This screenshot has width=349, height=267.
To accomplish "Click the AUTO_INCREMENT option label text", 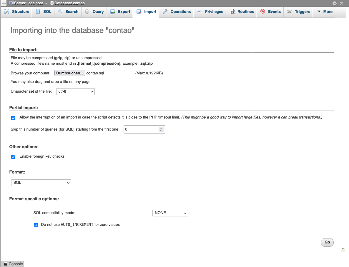I will click(80, 225).
